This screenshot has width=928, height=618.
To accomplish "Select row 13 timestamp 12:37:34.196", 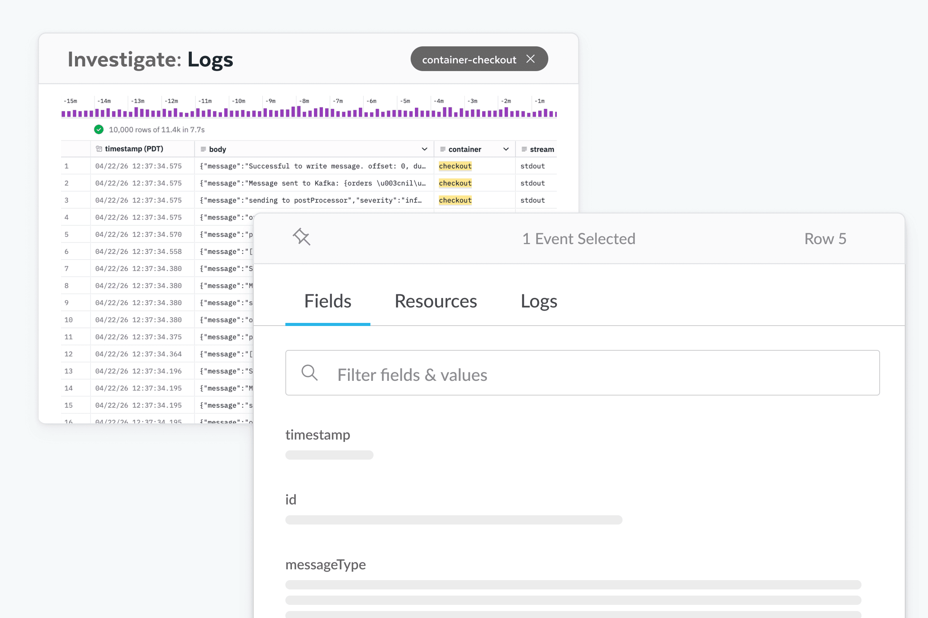I will click(x=138, y=371).
